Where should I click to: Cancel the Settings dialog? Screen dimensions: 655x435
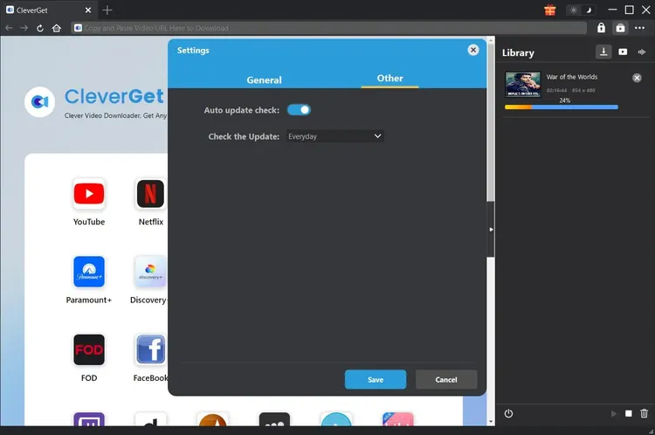(446, 379)
